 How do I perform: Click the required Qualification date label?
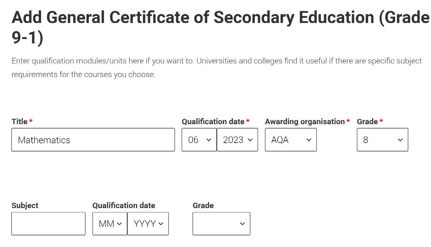[x=213, y=122]
